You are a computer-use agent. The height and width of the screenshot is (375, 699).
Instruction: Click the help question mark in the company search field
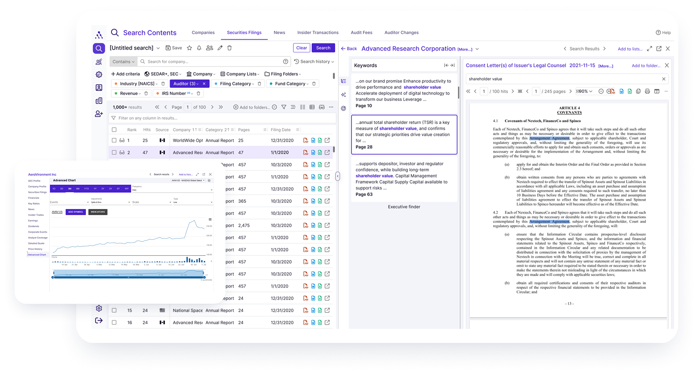285,62
